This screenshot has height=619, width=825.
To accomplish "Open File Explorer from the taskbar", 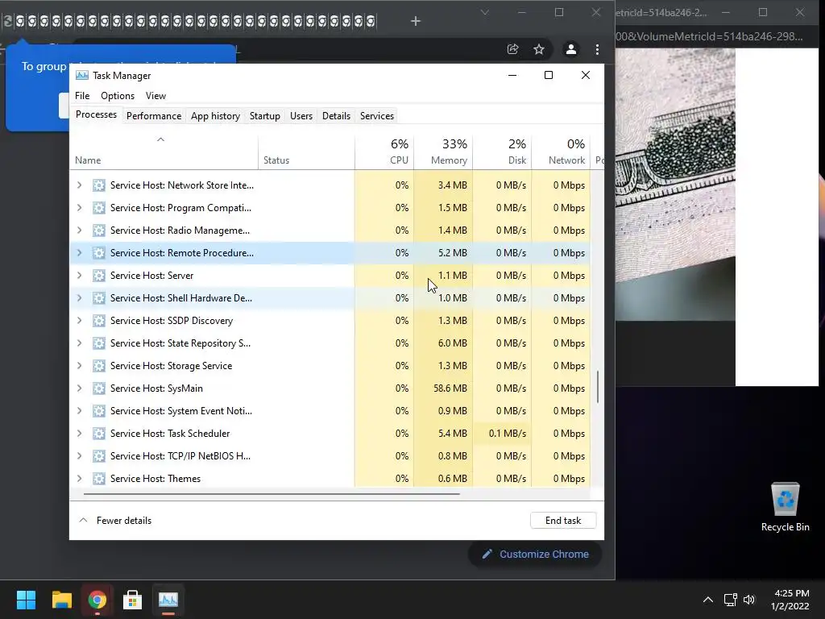I will coord(61,600).
